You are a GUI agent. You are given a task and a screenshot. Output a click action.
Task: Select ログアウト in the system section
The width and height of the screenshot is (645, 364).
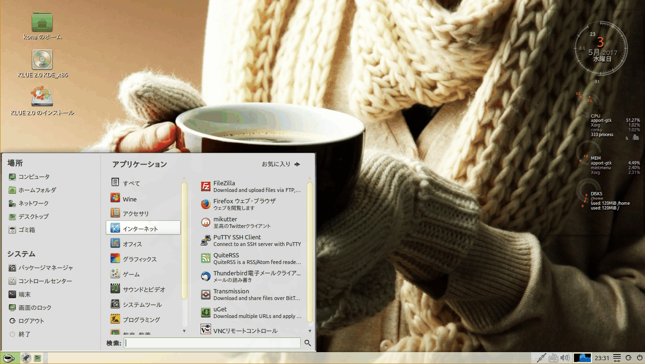click(27, 321)
